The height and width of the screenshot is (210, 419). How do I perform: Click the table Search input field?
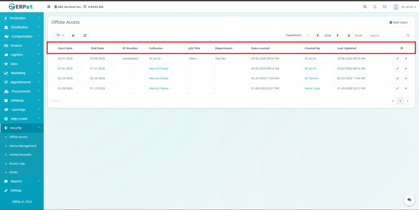click(x=387, y=36)
